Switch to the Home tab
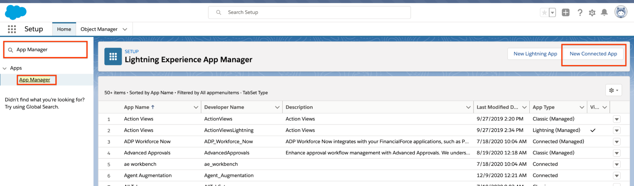 (x=64, y=29)
